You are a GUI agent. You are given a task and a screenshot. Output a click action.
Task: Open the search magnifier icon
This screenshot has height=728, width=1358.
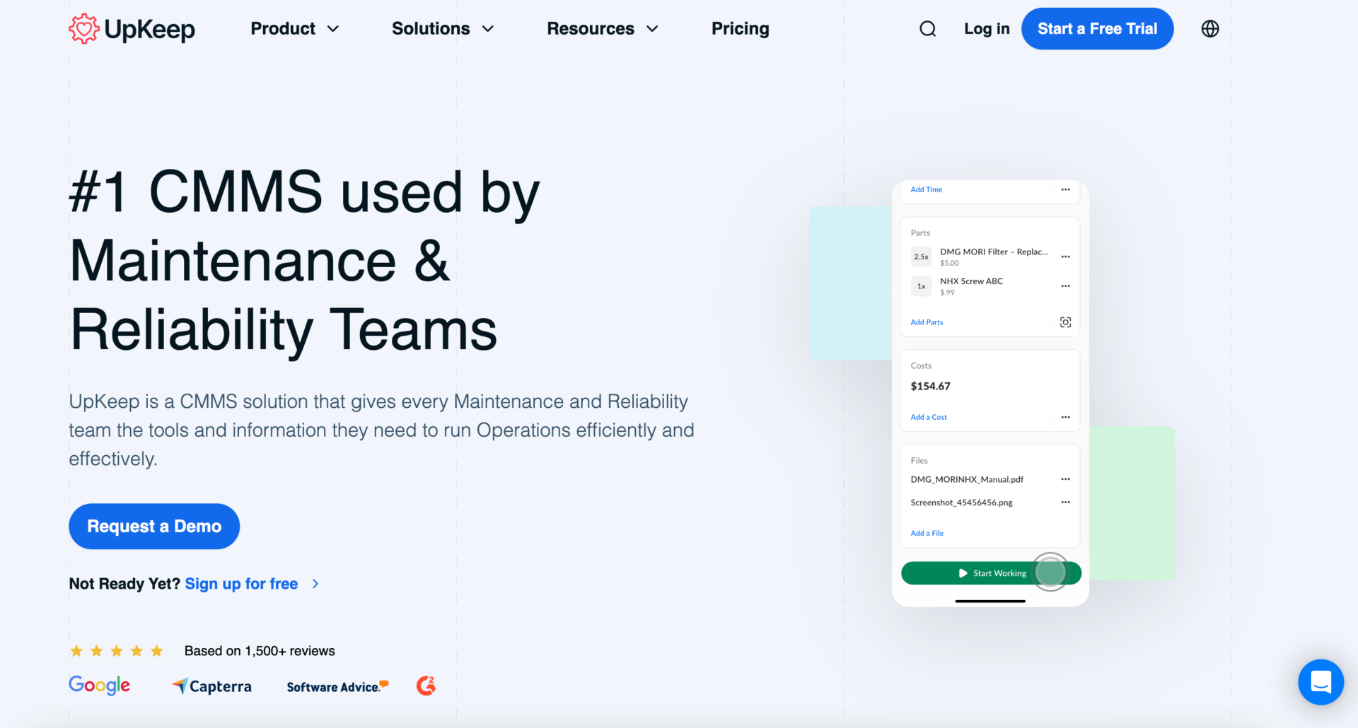(927, 29)
